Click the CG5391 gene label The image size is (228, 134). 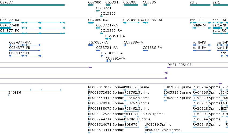pos(112,2)
